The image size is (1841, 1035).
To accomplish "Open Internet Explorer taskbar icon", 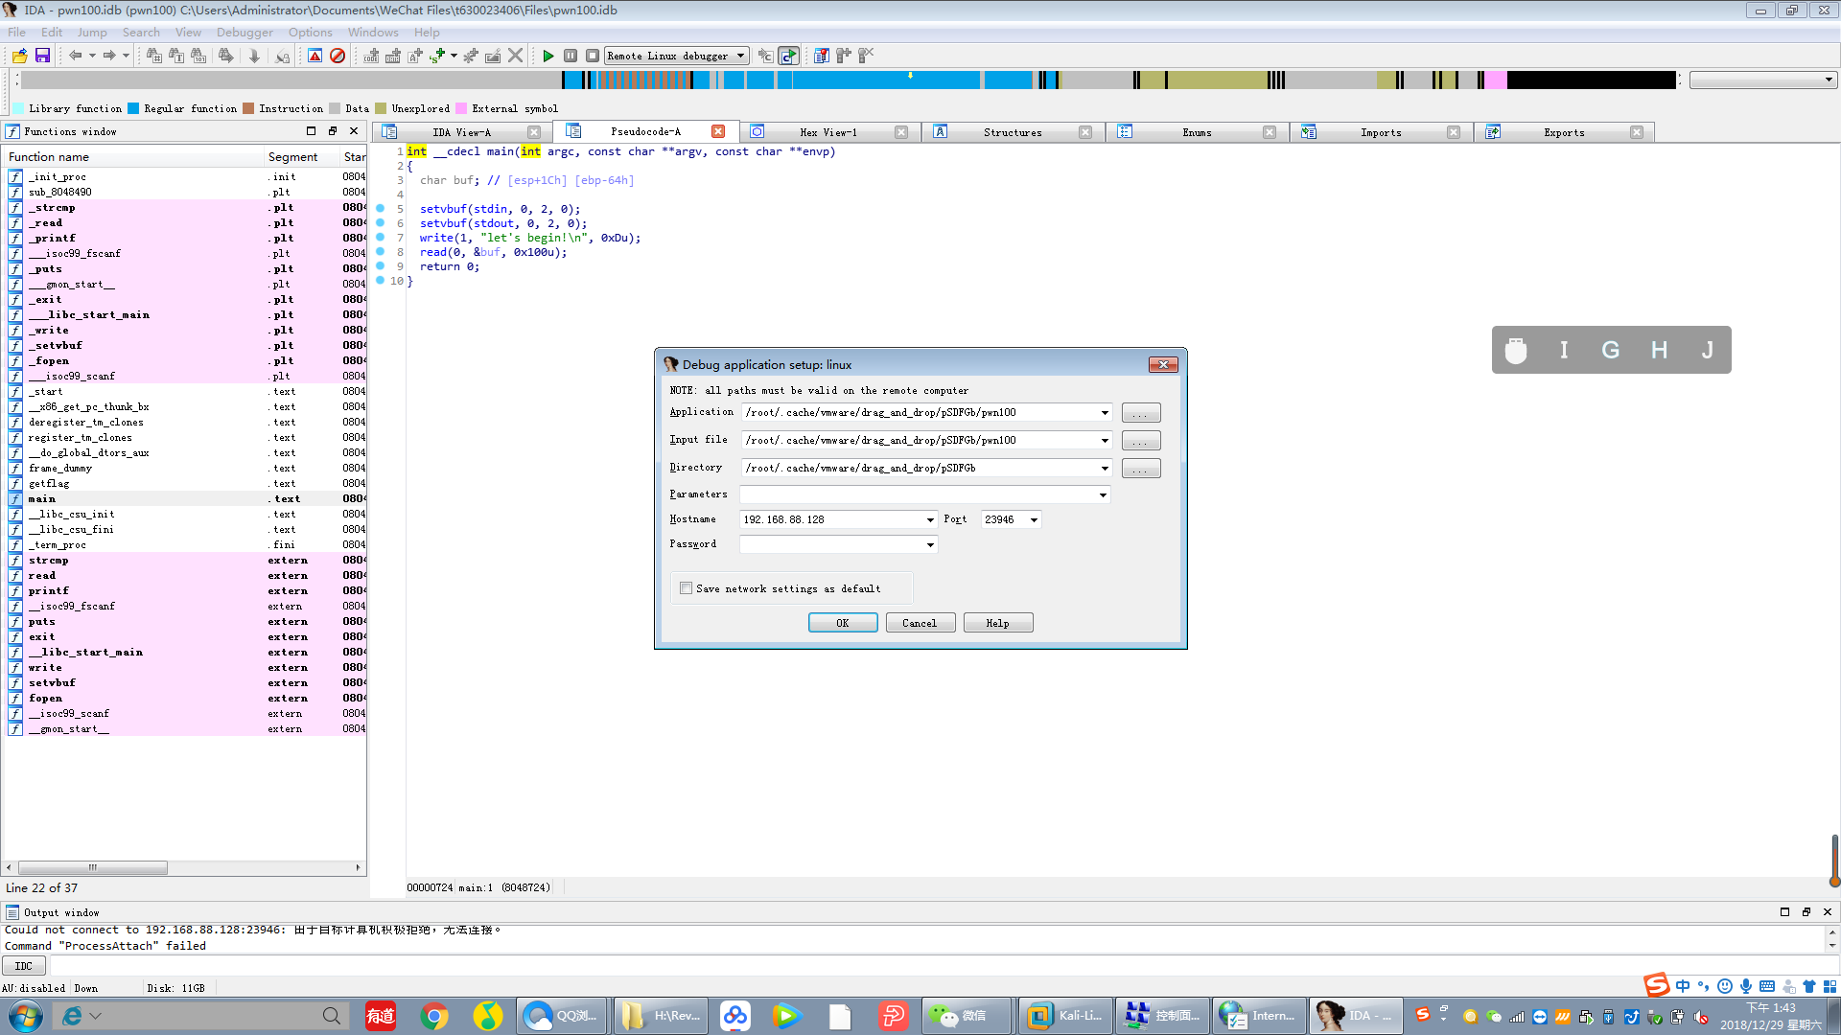I will 73,1016.
